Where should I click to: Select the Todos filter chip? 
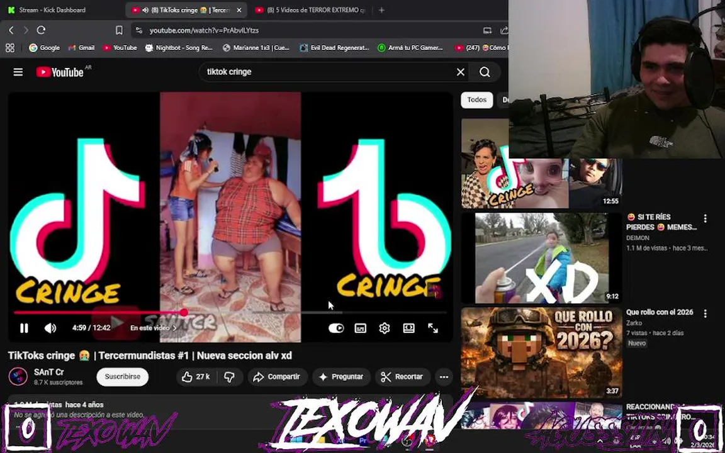click(x=476, y=100)
